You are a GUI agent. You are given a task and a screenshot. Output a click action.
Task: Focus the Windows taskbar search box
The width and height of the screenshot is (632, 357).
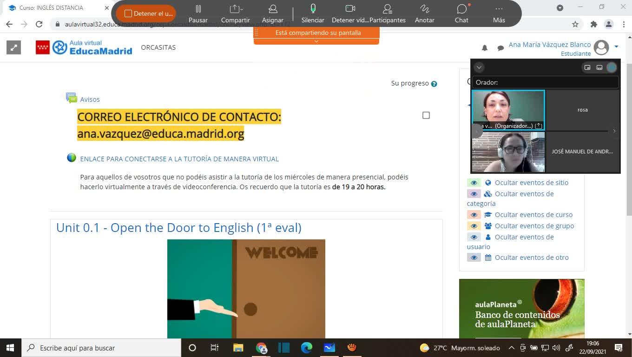101,348
